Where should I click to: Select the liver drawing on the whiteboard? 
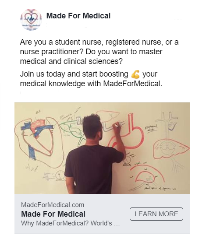[x=170, y=149]
